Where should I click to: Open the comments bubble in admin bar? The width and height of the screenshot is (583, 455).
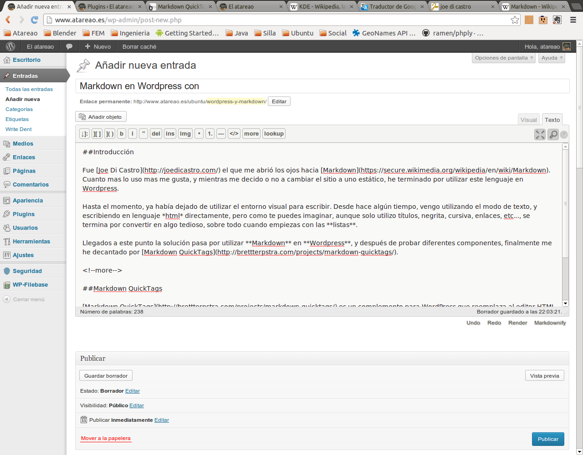pos(69,46)
